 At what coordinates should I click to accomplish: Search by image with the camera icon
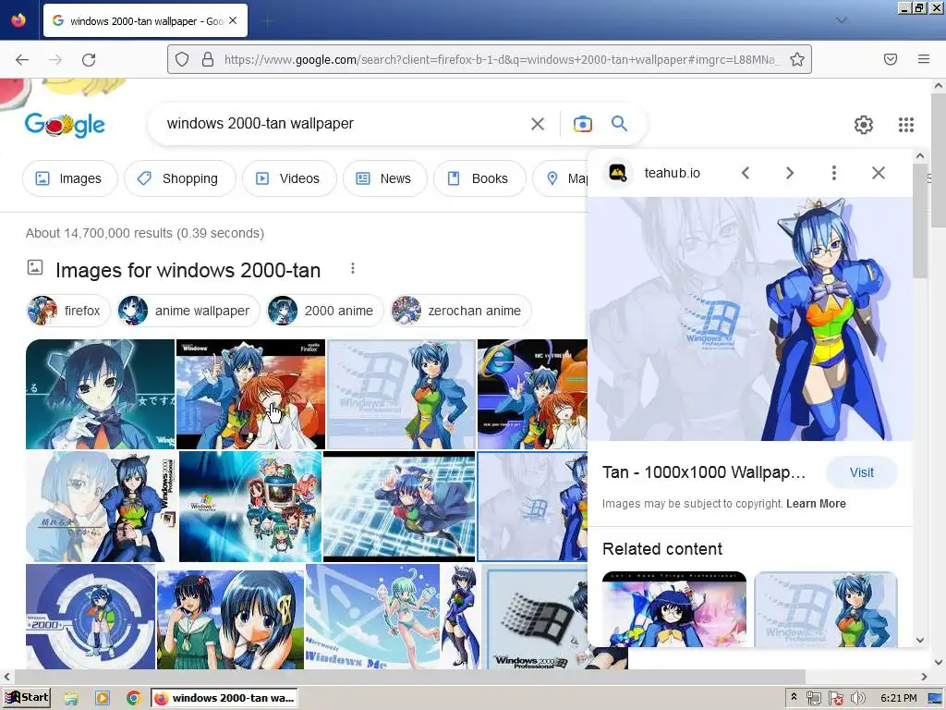click(x=582, y=124)
